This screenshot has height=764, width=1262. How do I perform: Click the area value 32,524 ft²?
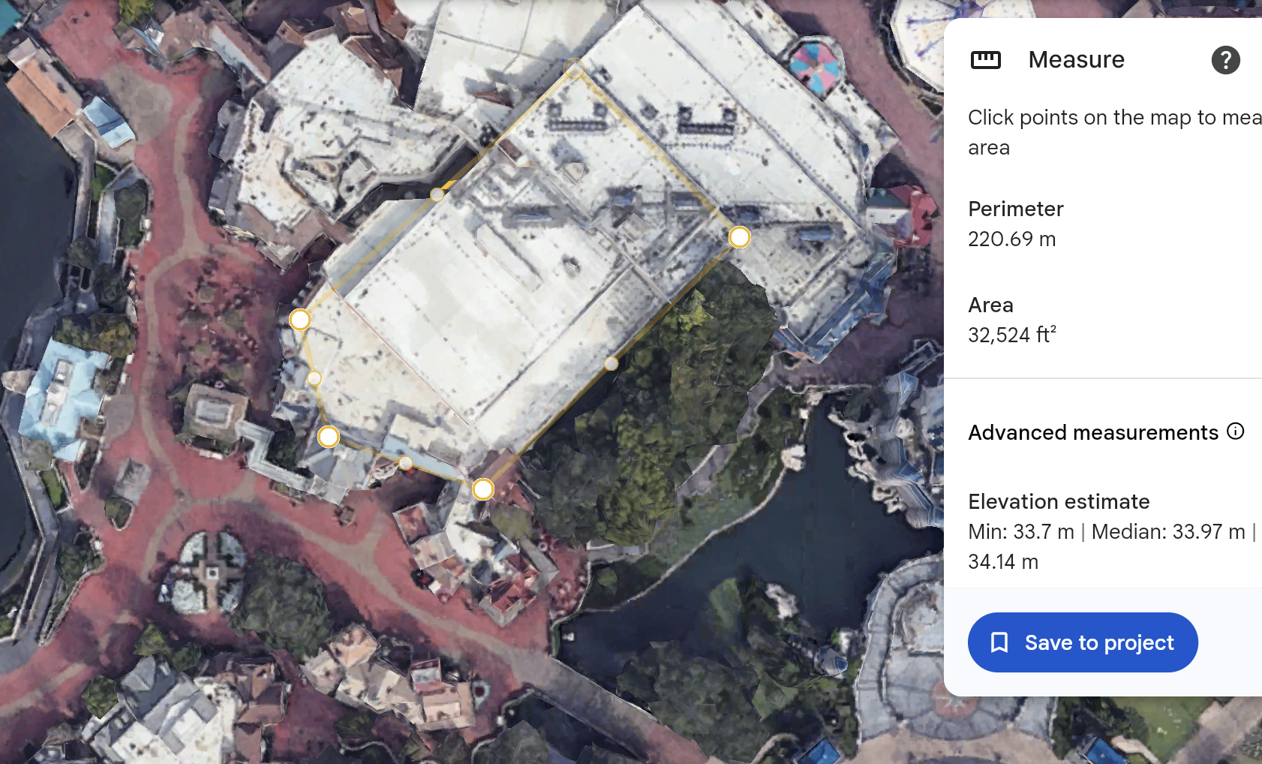pos(1011,335)
